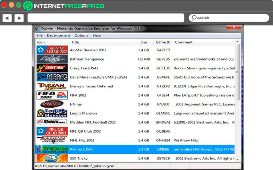This screenshot has height=170, width=273.
Task: Sort the game list by Title column
Action: coord(101,42)
